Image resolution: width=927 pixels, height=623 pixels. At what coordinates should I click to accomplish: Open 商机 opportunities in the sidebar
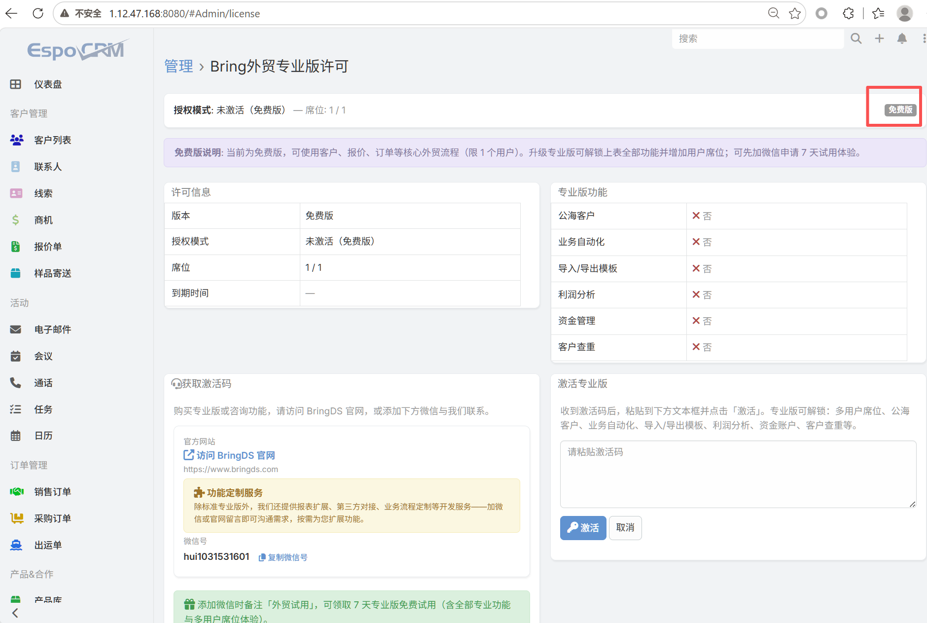[x=43, y=220]
